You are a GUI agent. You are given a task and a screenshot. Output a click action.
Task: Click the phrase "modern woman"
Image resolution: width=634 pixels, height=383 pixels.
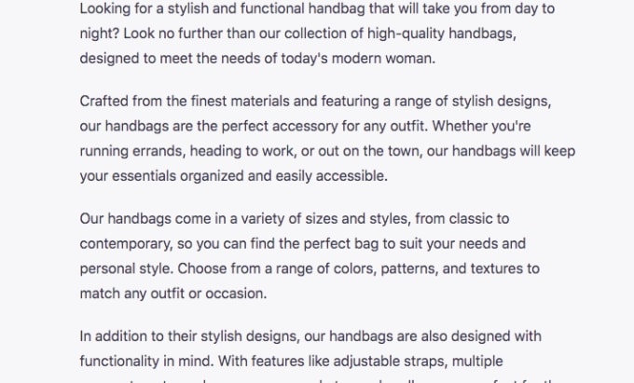[383, 59]
